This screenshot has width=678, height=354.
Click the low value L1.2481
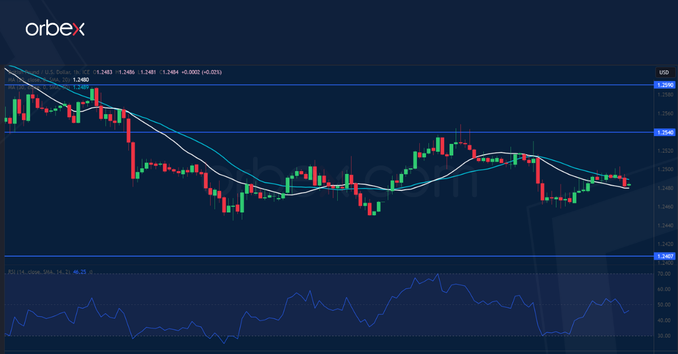tap(147, 72)
